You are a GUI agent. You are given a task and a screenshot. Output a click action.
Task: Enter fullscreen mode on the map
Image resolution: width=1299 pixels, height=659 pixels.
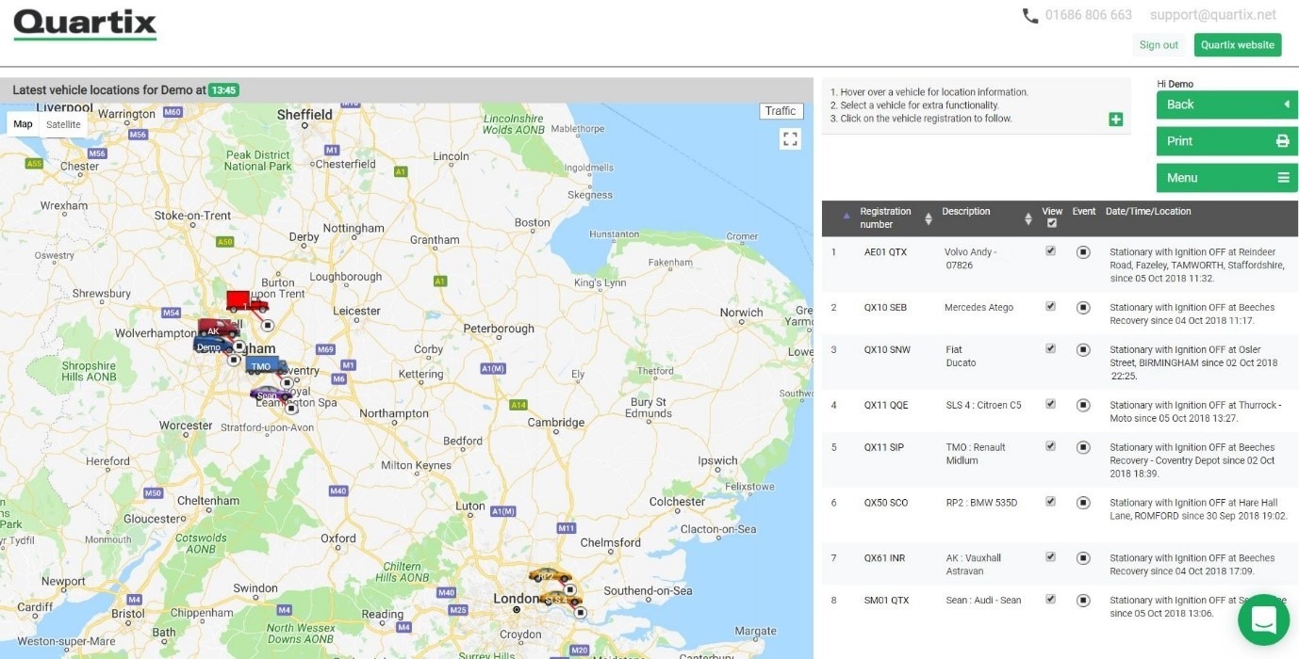[790, 137]
